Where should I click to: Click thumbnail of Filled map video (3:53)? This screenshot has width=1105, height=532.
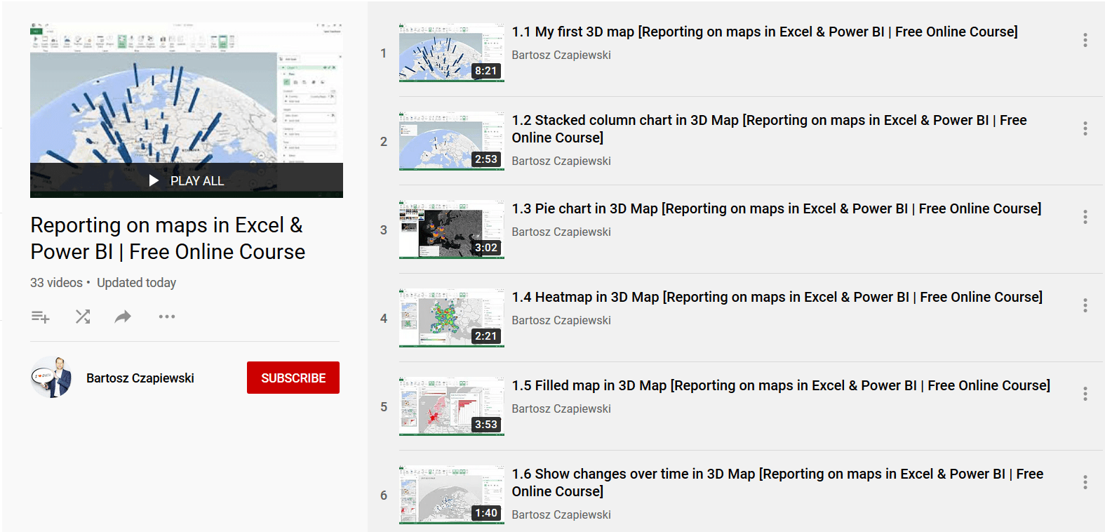tap(452, 406)
